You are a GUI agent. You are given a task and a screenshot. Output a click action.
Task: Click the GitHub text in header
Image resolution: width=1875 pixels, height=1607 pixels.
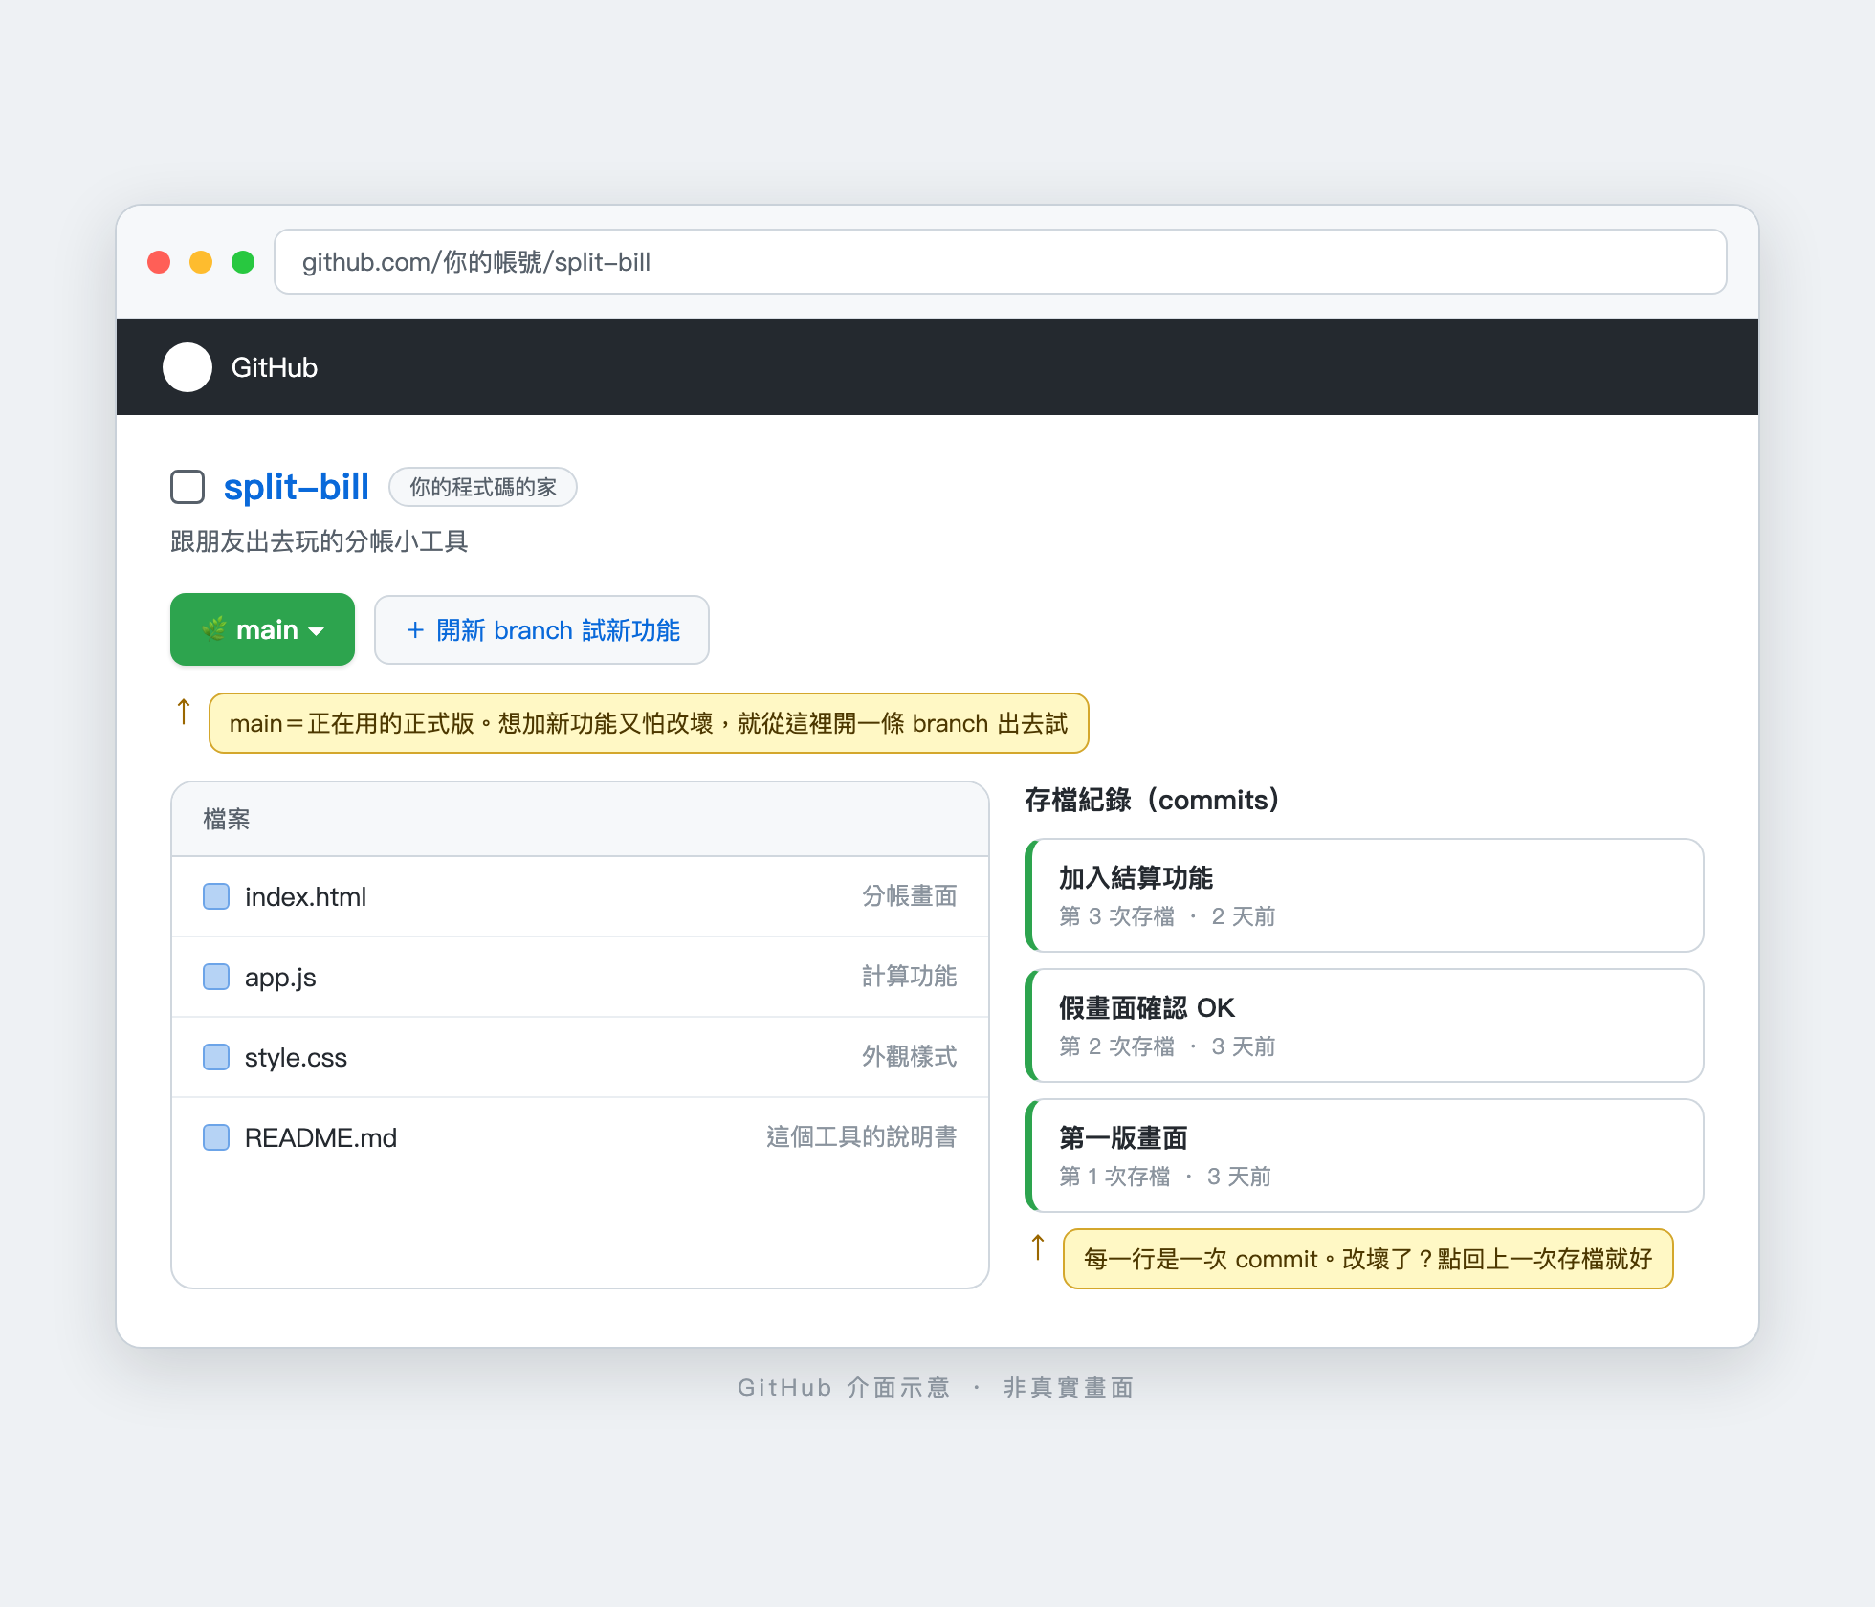coord(275,367)
